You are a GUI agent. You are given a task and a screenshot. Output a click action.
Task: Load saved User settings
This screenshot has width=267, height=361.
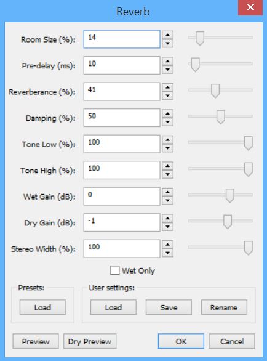point(113,307)
